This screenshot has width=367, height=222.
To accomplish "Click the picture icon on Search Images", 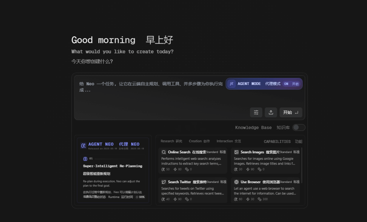I will point(237,152).
